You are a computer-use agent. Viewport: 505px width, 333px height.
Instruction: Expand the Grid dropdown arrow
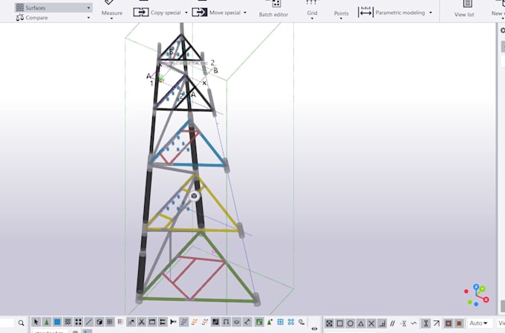[x=312, y=19]
